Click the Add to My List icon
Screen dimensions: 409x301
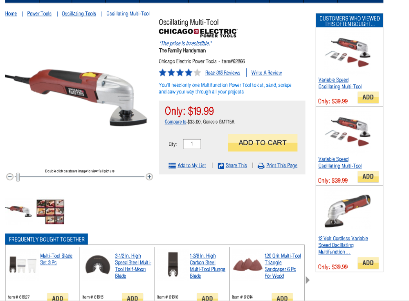[172, 166]
